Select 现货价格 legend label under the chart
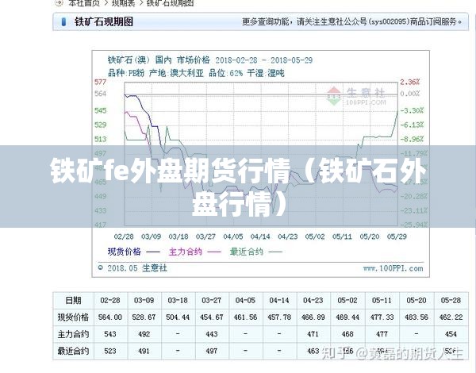This screenshot has width=476, height=373. [x=125, y=252]
